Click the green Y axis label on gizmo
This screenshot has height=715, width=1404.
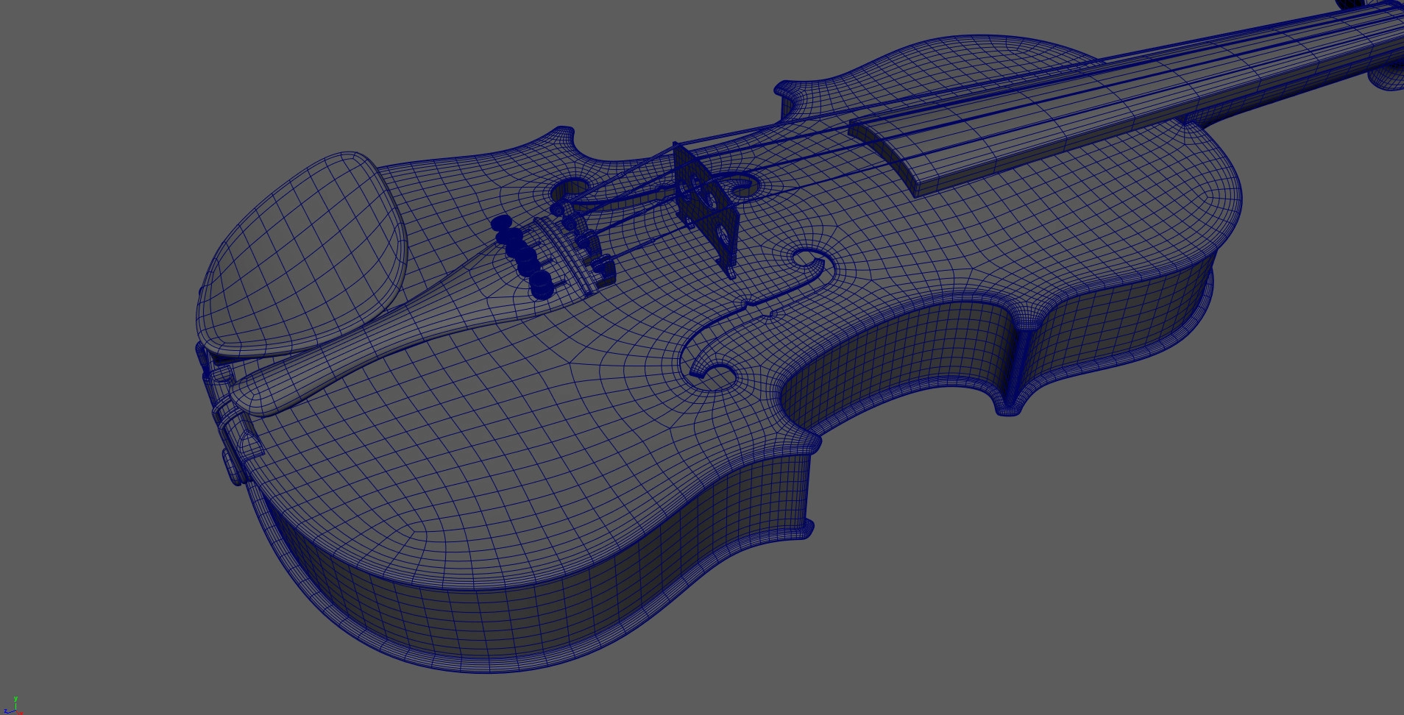click(15, 699)
